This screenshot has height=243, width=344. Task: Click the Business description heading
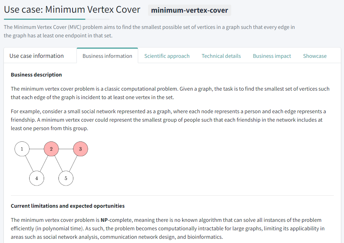pos(36,74)
